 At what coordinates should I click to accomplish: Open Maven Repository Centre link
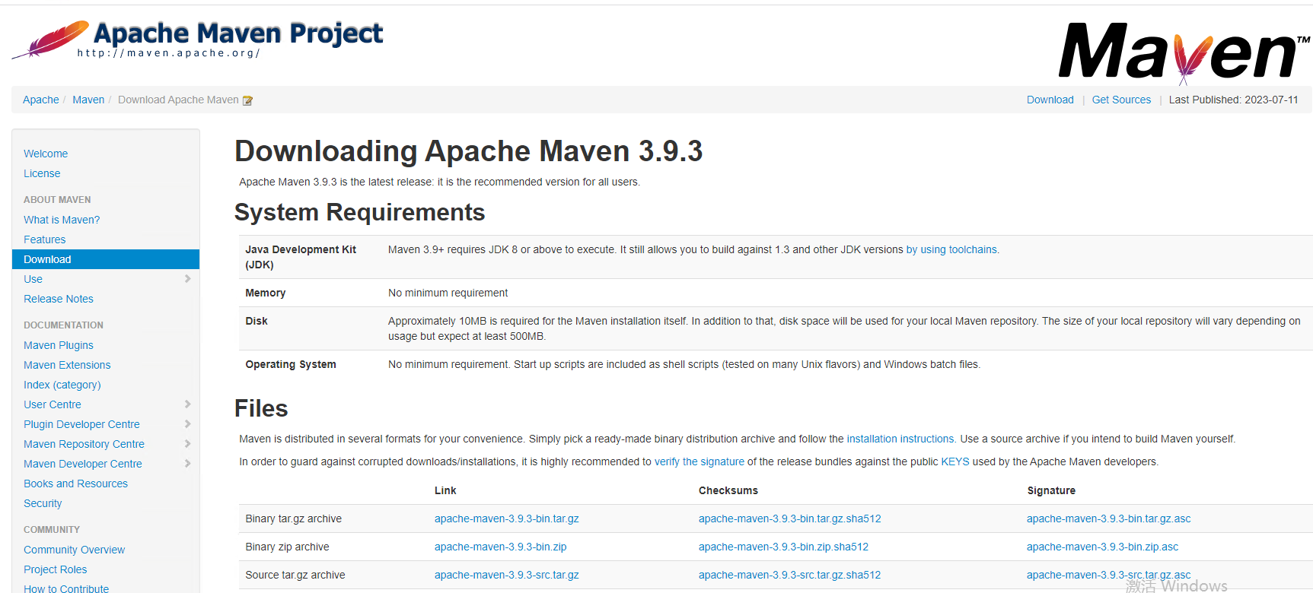84,444
